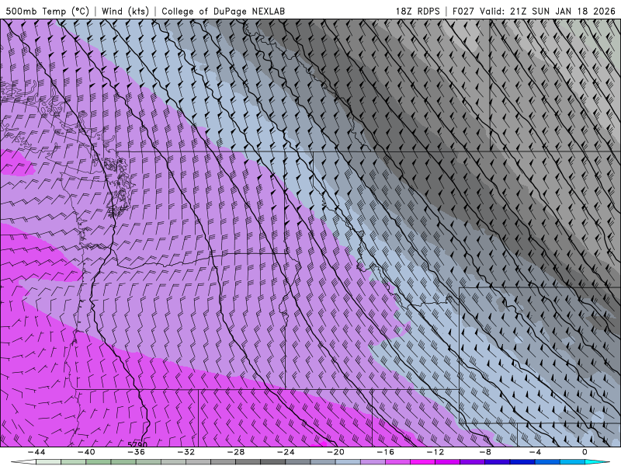Click the '-28' colorbar tick label

pyautogui.click(x=236, y=452)
